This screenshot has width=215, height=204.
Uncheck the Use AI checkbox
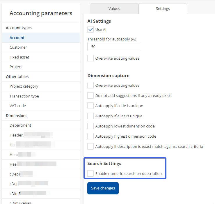point(90,29)
